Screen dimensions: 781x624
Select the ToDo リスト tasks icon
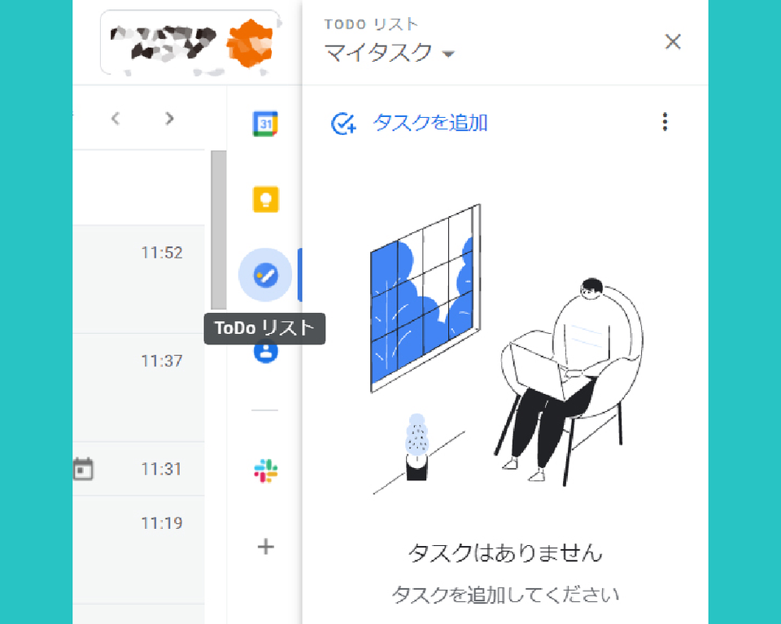pos(265,275)
